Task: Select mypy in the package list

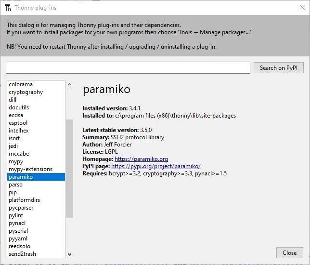Action: pyautogui.click(x=36, y=161)
